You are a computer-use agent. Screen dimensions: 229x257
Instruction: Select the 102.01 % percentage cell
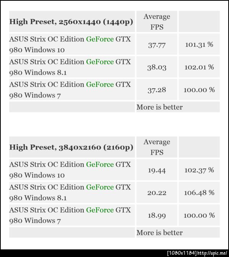coord(199,67)
